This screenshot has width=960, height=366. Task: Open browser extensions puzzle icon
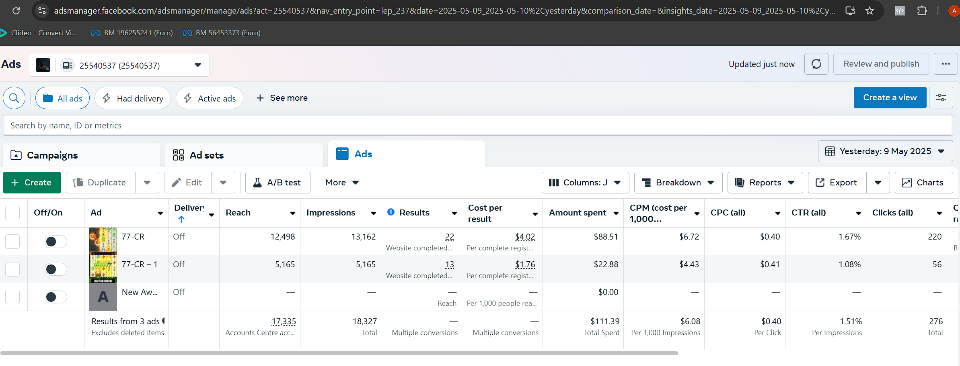922,11
